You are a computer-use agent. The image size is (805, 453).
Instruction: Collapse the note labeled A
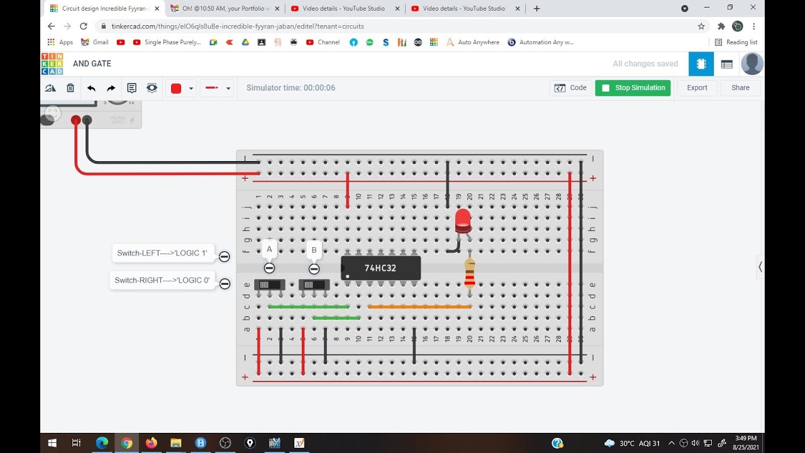(269, 268)
